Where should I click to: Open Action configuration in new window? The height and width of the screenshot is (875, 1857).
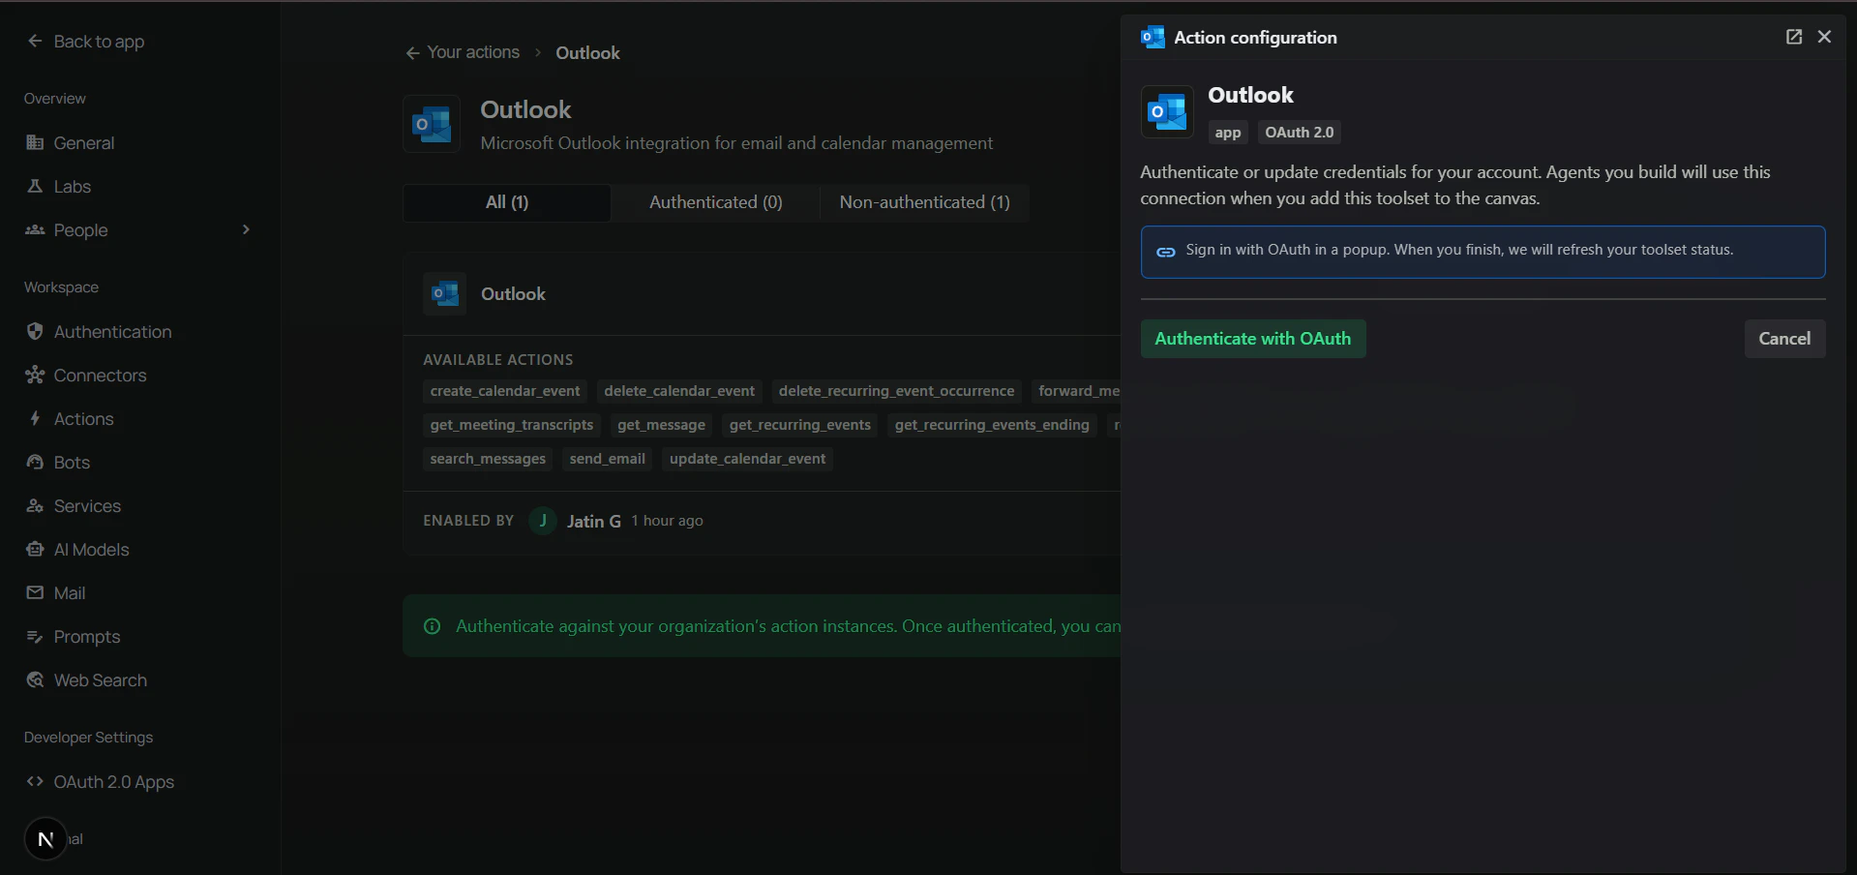click(1794, 37)
